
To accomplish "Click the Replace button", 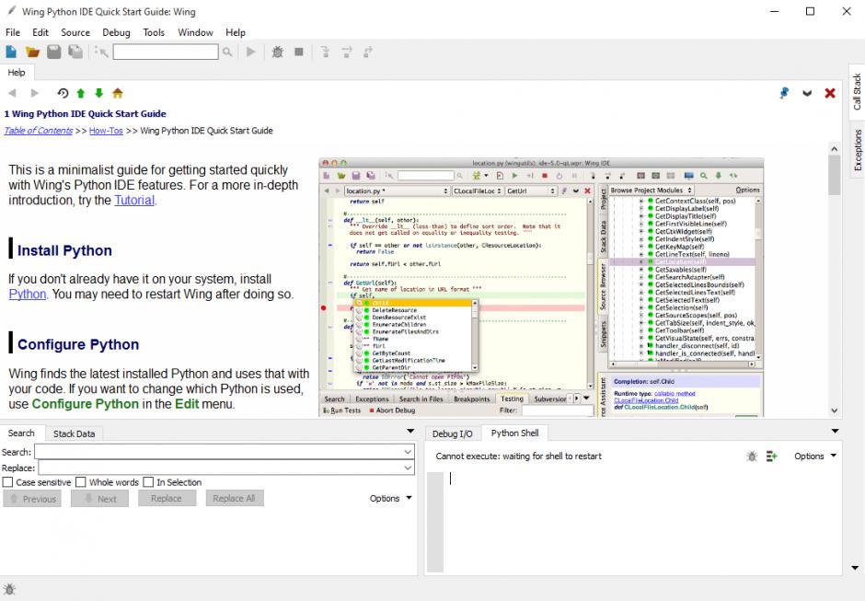I will 166,498.
